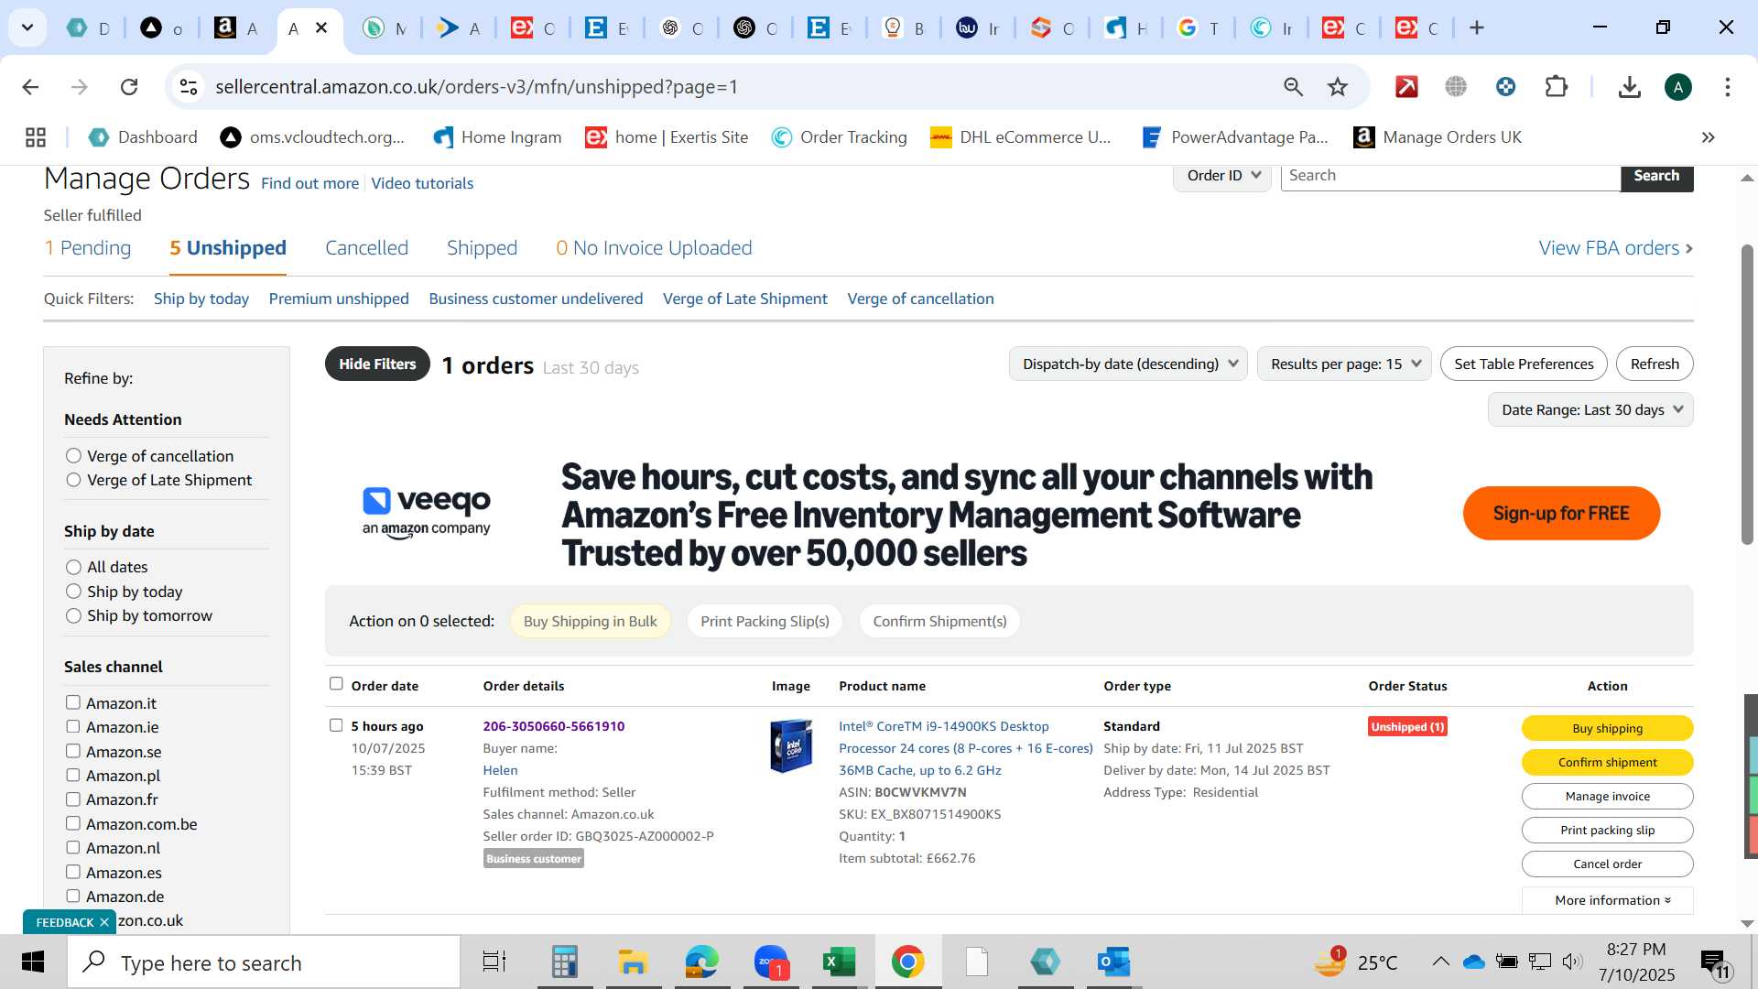Click the Windows taskbar search box

coord(264,962)
